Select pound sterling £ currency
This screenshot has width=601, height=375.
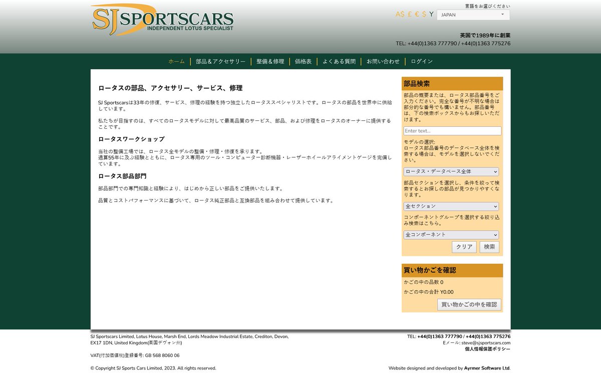(410, 15)
